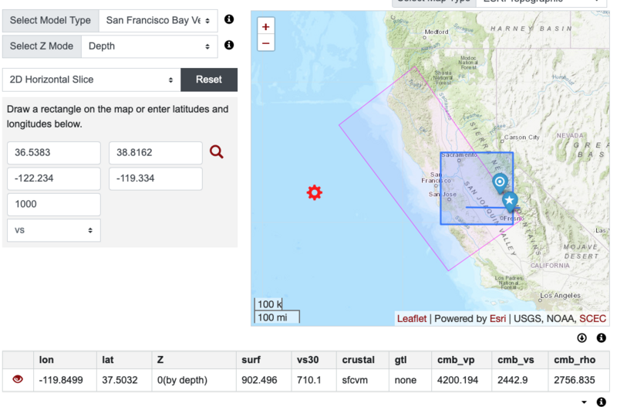Expand the caret below results table

tap(584, 402)
